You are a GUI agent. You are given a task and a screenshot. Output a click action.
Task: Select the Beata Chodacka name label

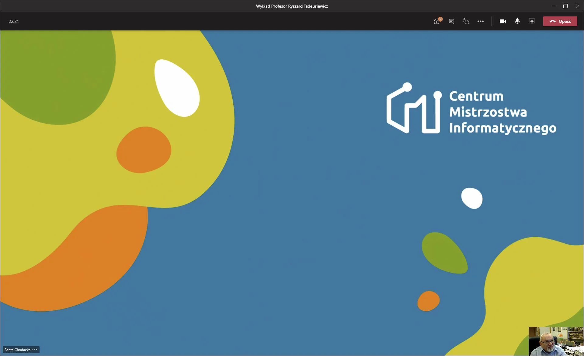pos(17,350)
